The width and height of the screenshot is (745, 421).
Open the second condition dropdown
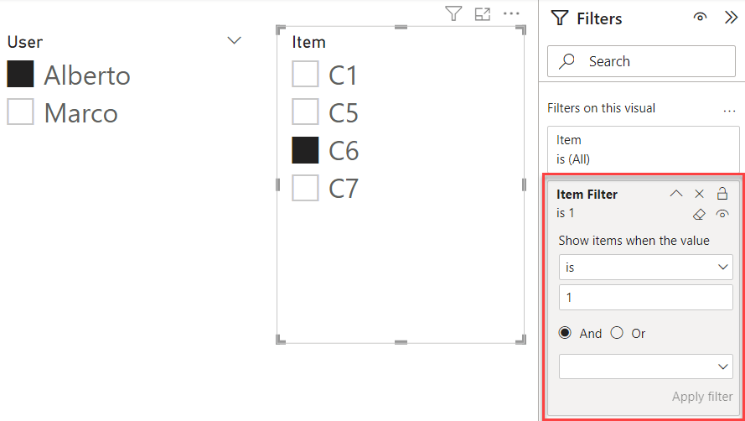645,366
